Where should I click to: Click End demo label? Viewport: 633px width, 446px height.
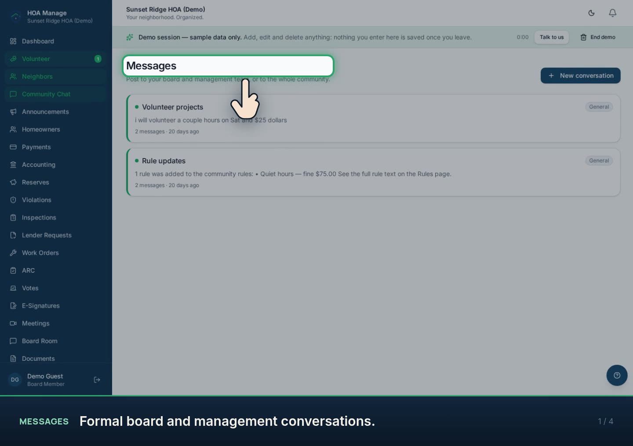pyautogui.click(x=603, y=37)
